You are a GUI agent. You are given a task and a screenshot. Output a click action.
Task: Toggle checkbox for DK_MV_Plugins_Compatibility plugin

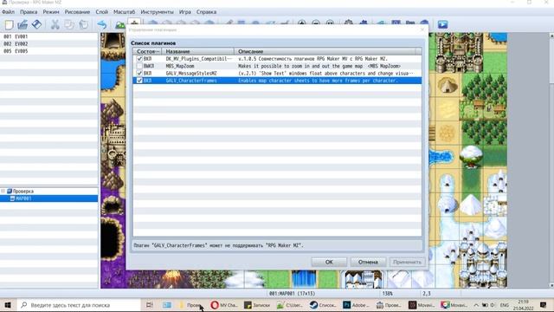[x=139, y=59]
